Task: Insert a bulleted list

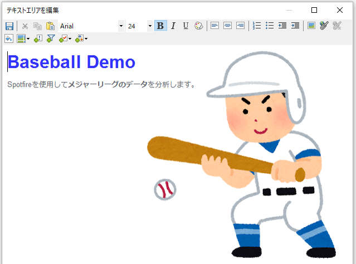Action: [x=270, y=26]
